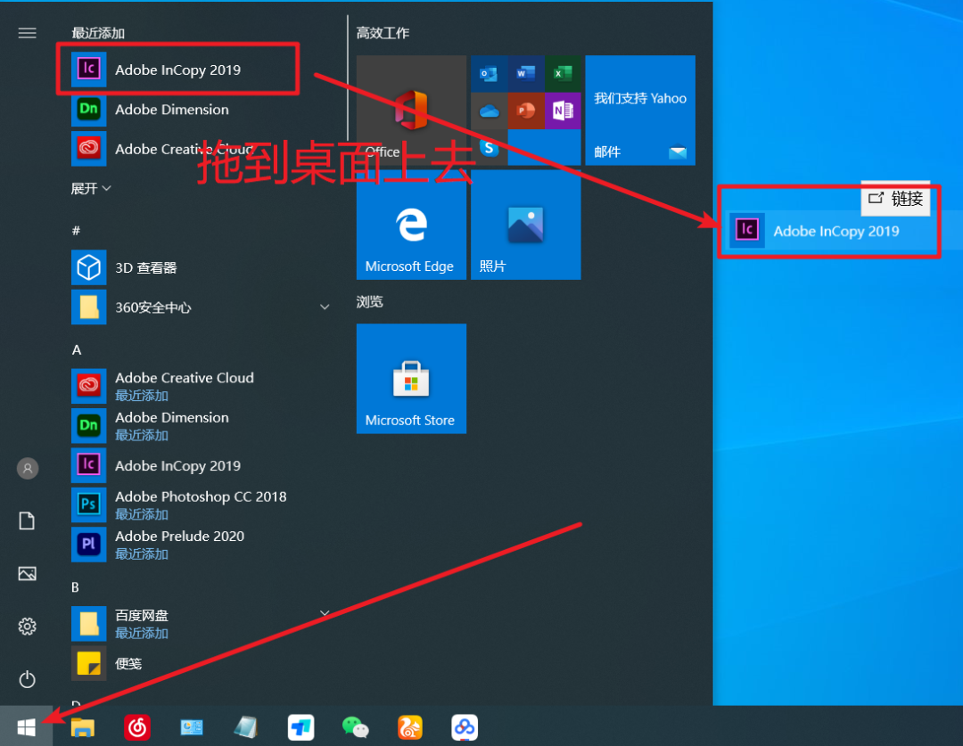Click the Windows Start button
This screenshot has height=746, width=963.
point(27,727)
